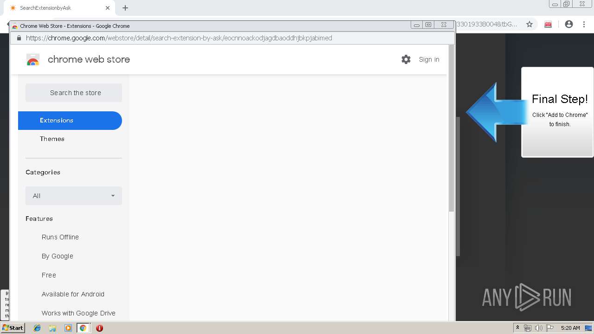This screenshot has height=334, width=594.
Task: Minimize the Chrome Web Store popup window
Action: coord(416,25)
